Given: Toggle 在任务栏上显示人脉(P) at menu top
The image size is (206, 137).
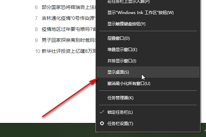Looking at the screenshot, I should [148, 2].
